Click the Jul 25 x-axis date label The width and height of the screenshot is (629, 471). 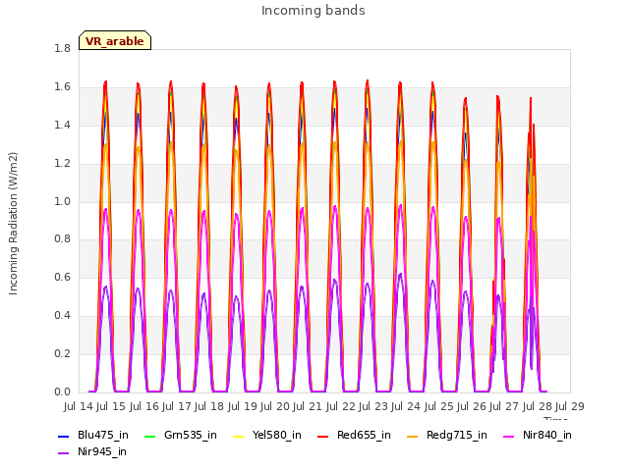pos(439,406)
